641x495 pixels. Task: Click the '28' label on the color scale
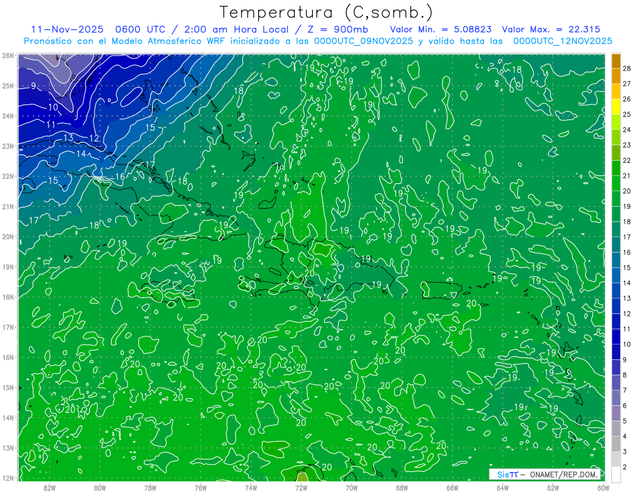coord(627,68)
